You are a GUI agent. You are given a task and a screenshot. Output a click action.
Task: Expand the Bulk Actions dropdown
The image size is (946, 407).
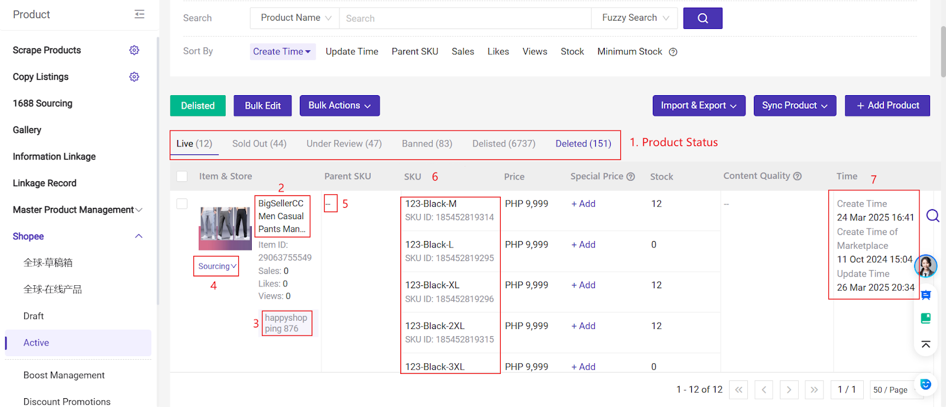[x=339, y=106]
